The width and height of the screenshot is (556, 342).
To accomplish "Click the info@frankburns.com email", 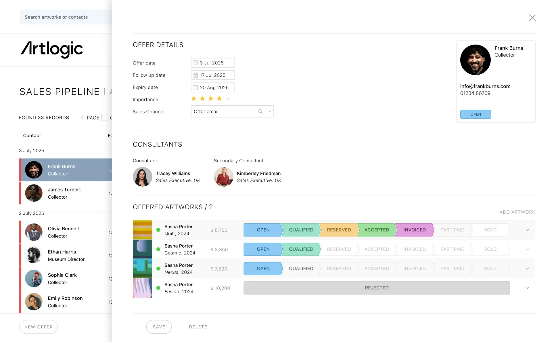I will pyautogui.click(x=485, y=86).
